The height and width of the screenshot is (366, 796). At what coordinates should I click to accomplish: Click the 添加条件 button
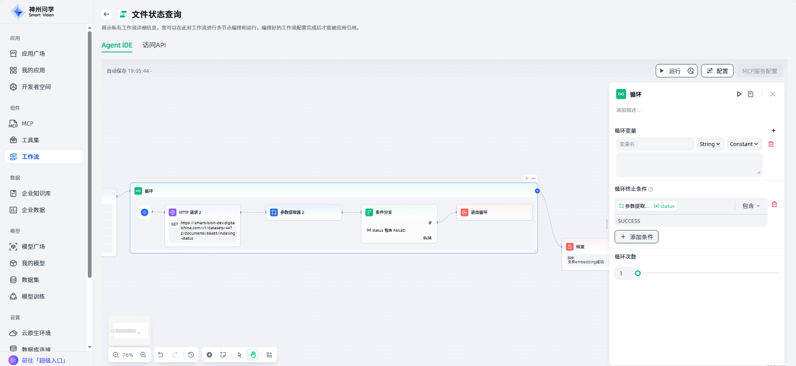point(637,237)
